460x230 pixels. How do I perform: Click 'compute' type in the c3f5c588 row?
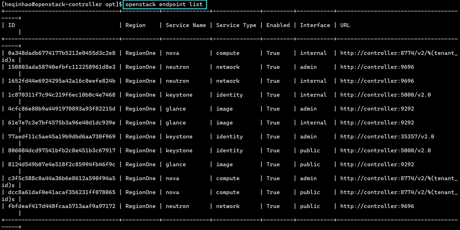pos(228,178)
